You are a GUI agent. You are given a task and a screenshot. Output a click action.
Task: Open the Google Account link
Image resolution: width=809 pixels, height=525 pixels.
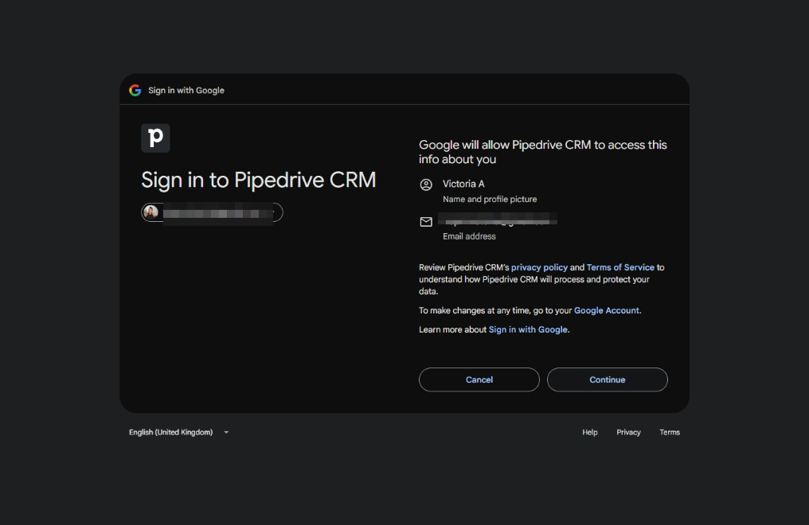point(606,311)
